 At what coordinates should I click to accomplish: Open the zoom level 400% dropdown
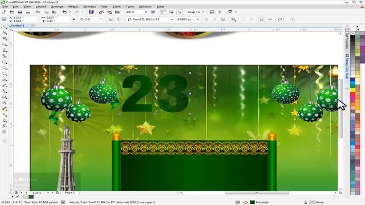pos(146,12)
